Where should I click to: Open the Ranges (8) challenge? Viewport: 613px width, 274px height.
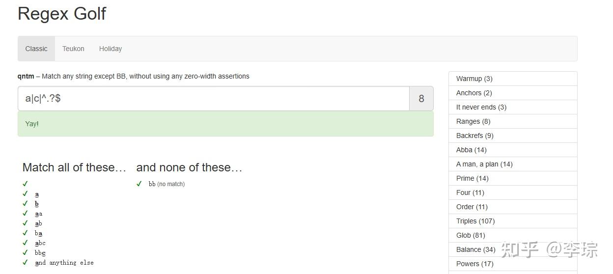tap(473, 121)
